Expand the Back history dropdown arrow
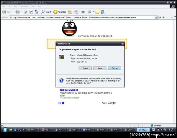Screen dimensions: 177x138 (13, 12)
